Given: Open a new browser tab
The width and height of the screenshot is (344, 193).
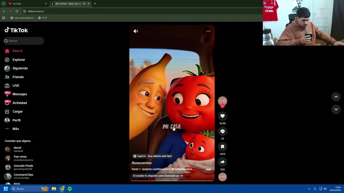Looking at the screenshot, I should click(95, 4).
